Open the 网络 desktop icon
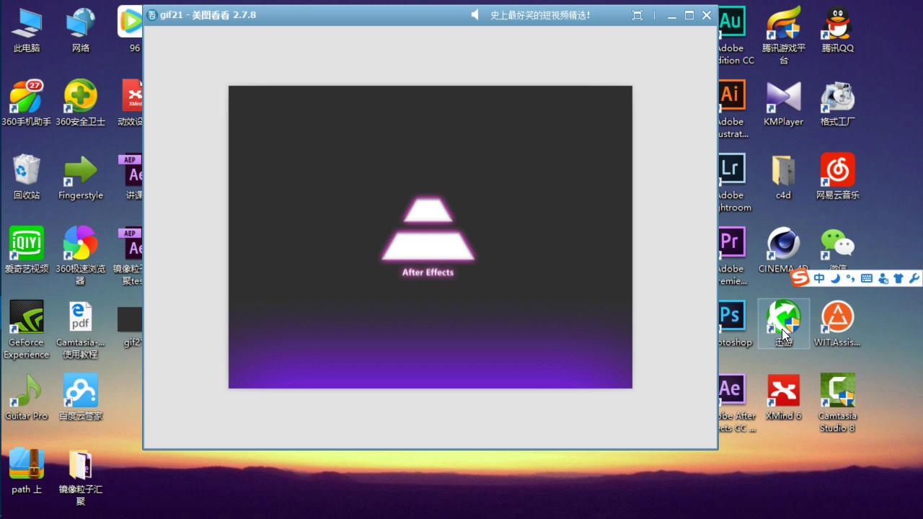The height and width of the screenshot is (519, 923). click(81, 30)
